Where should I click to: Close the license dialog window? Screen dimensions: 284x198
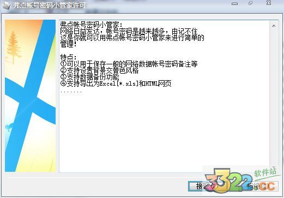269,3
